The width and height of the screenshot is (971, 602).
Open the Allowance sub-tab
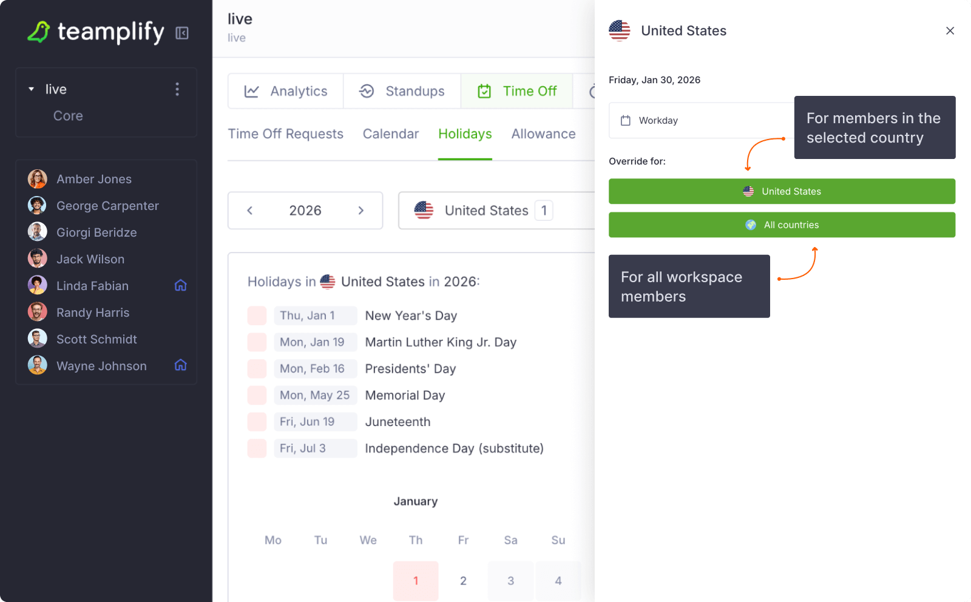[x=543, y=134]
